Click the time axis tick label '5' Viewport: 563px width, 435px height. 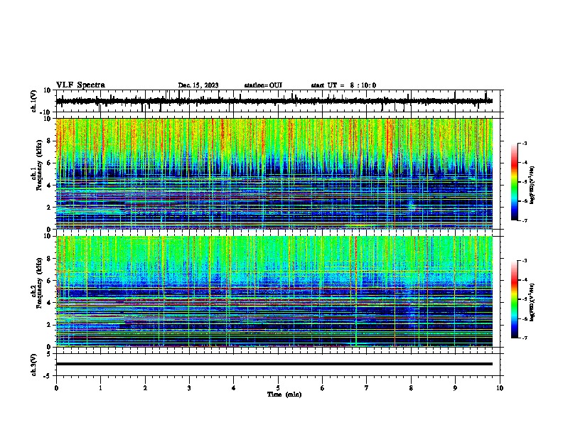[278, 388]
